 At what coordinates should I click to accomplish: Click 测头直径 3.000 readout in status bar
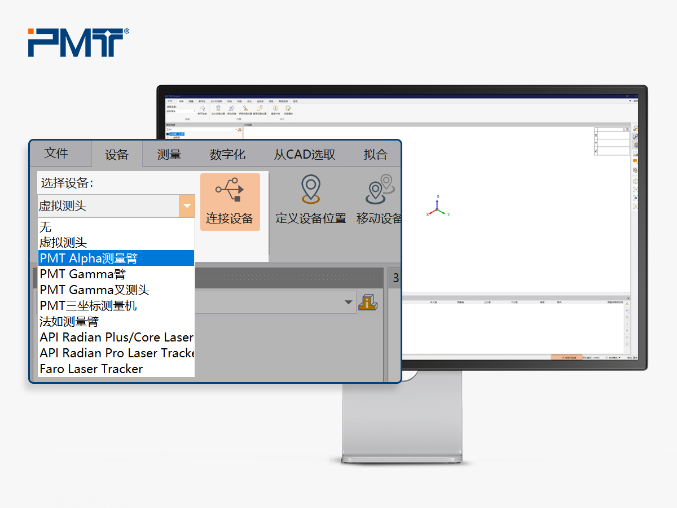click(591, 357)
